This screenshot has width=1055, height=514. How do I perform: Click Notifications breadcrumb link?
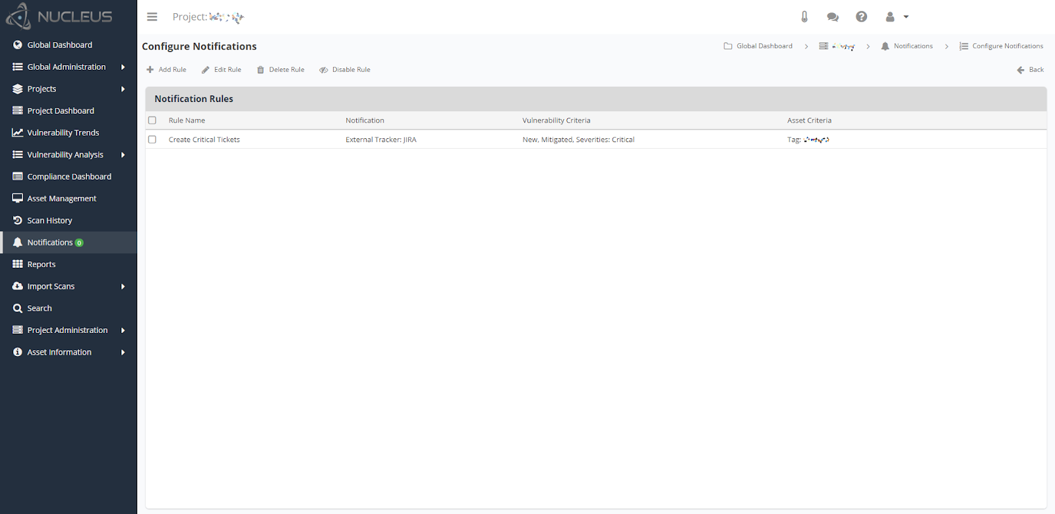(913, 46)
